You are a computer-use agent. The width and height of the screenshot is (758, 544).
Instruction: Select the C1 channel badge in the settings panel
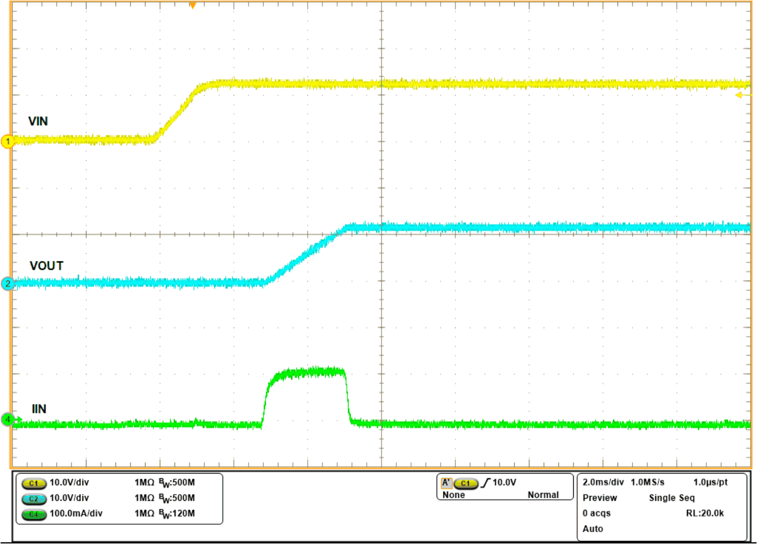click(33, 483)
